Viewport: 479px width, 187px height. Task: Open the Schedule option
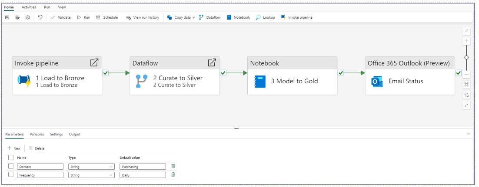(107, 17)
